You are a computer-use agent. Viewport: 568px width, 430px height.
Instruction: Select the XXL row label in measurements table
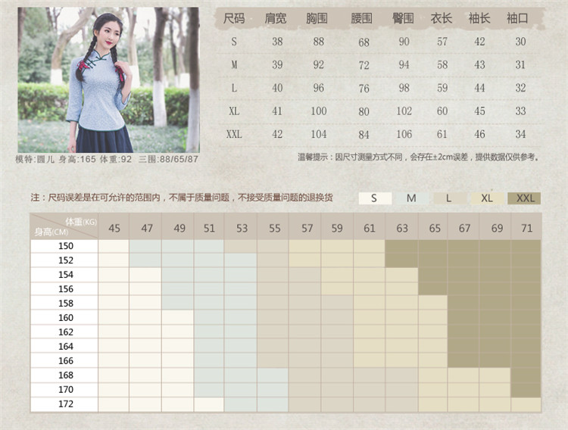234,134
